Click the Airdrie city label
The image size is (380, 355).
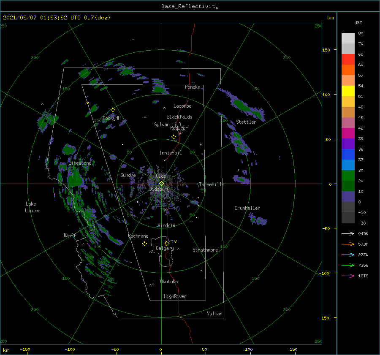click(x=166, y=225)
